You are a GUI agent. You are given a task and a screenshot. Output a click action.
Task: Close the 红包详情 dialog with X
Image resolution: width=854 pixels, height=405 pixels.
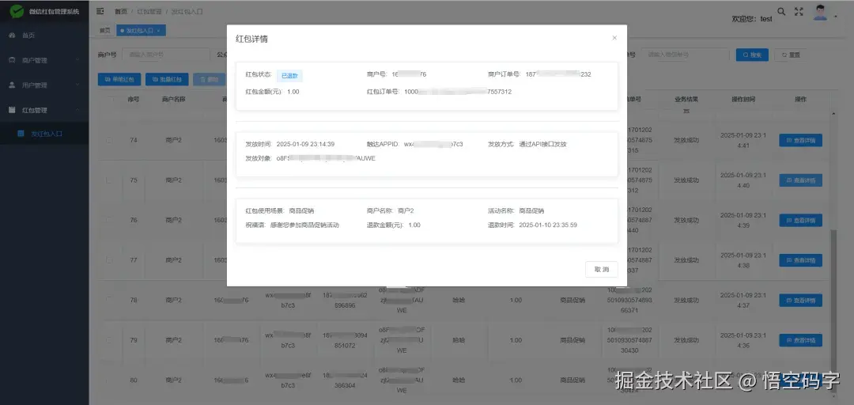[614, 38]
